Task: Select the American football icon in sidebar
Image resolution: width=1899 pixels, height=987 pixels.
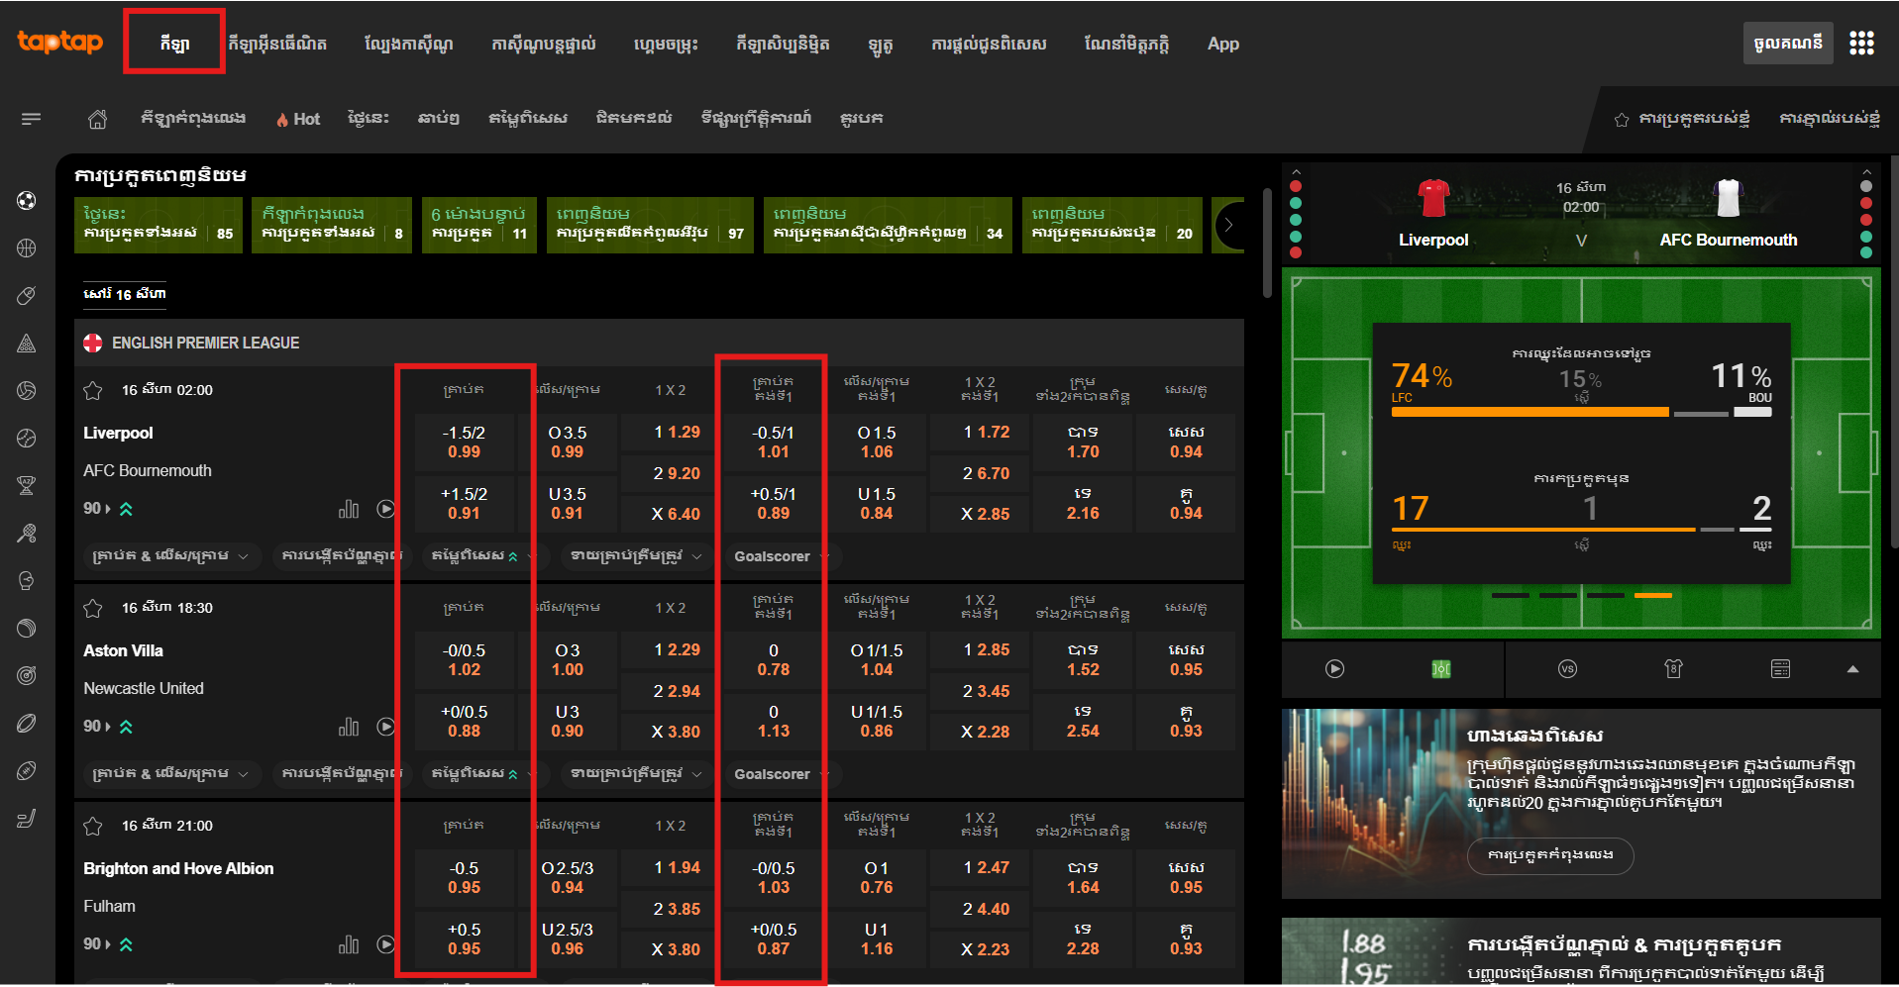Action: [x=27, y=771]
